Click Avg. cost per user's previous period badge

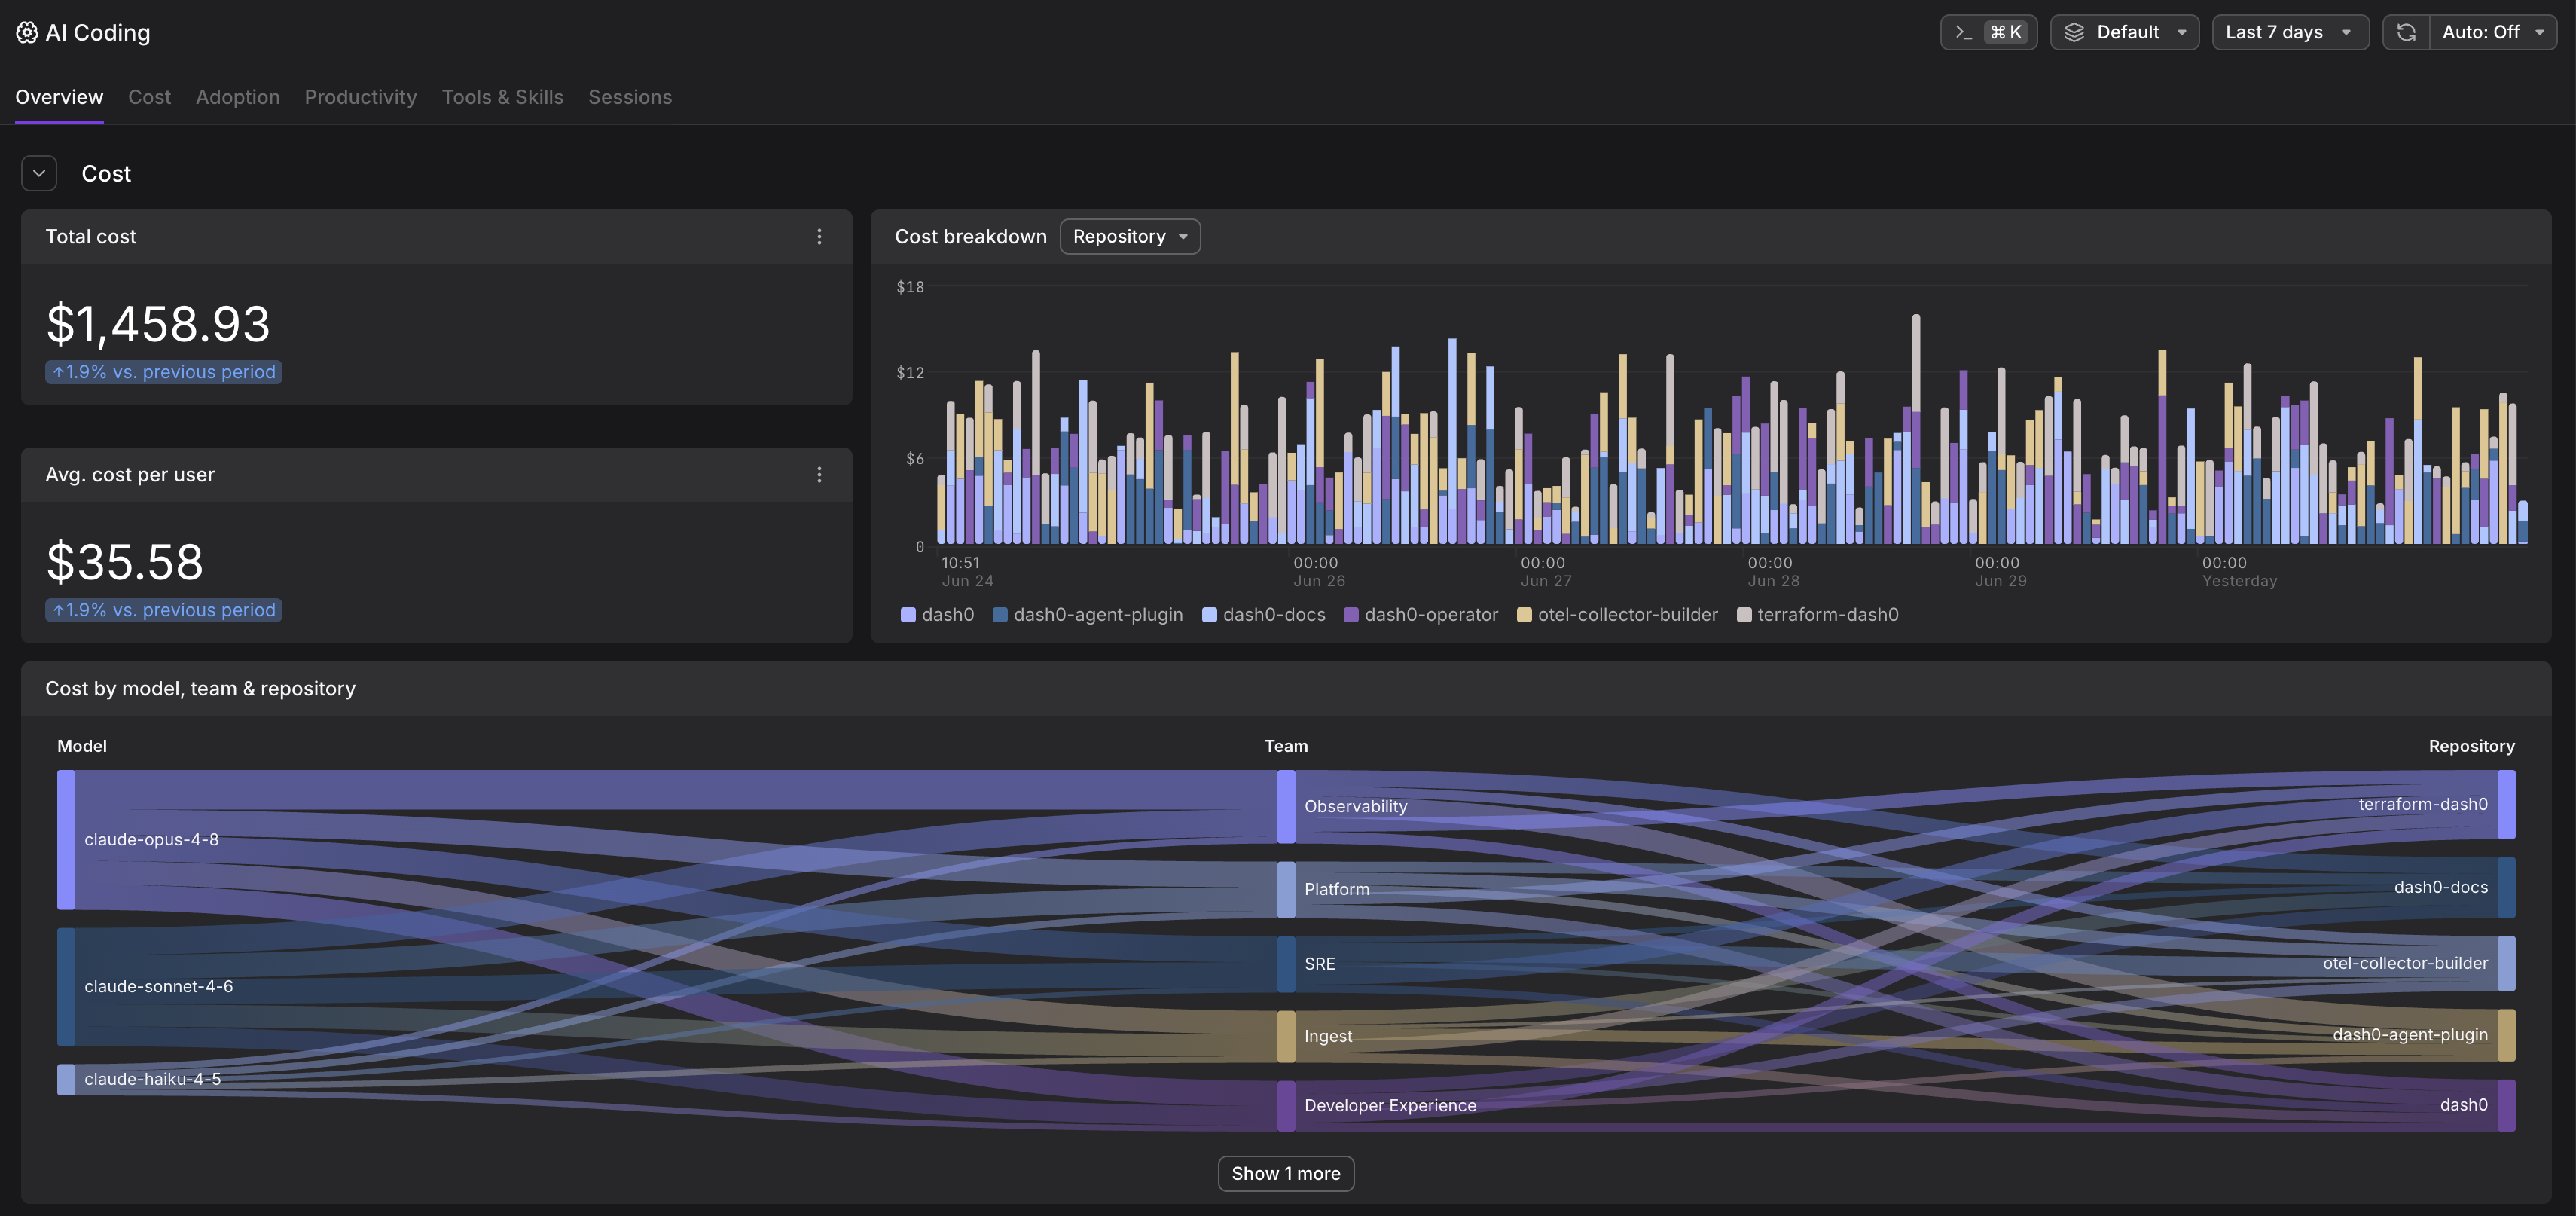[163, 610]
